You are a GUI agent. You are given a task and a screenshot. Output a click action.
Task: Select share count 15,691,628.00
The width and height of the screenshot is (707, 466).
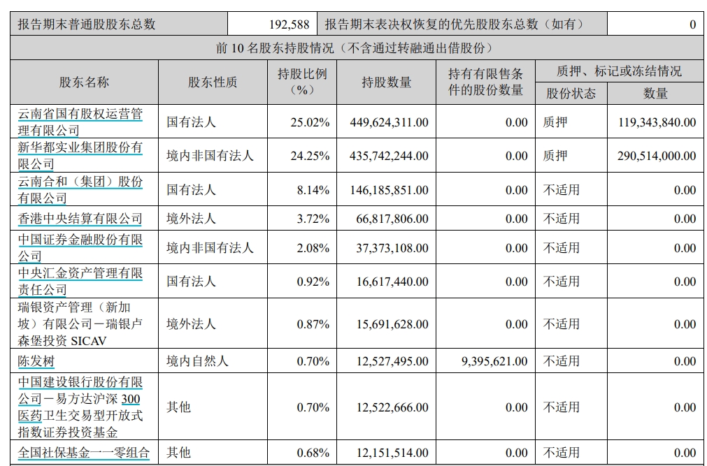pyautogui.click(x=392, y=324)
